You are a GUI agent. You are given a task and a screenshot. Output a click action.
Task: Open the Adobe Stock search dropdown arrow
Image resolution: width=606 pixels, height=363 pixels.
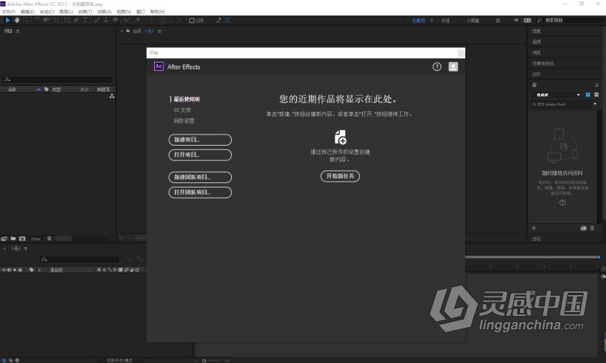(x=596, y=104)
